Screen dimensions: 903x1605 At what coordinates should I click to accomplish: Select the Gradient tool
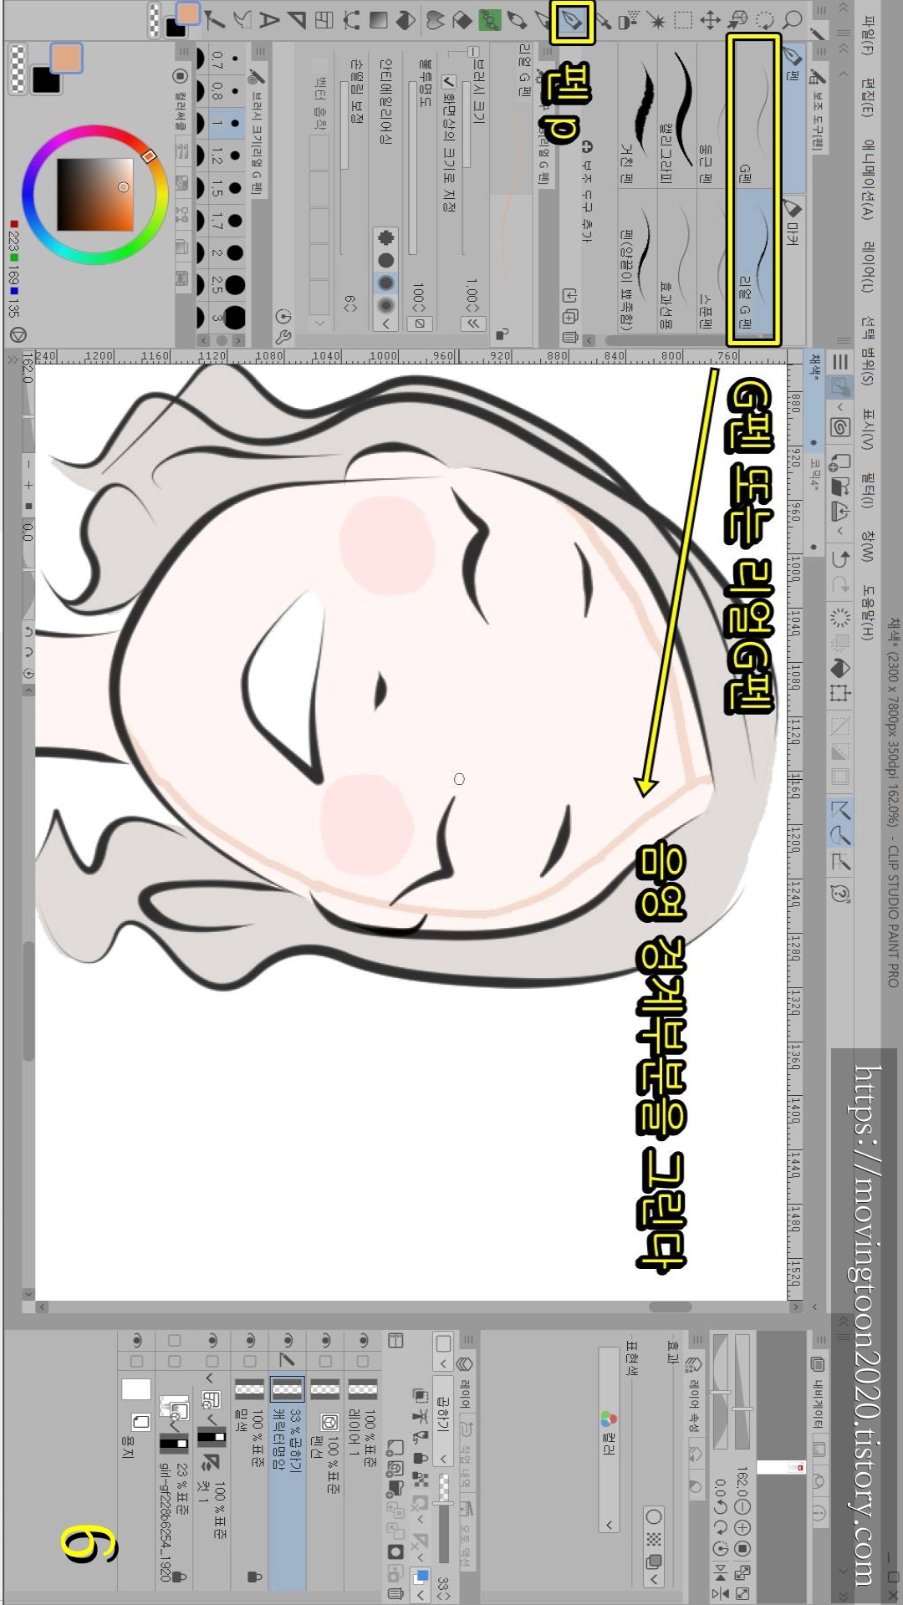tap(378, 20)
